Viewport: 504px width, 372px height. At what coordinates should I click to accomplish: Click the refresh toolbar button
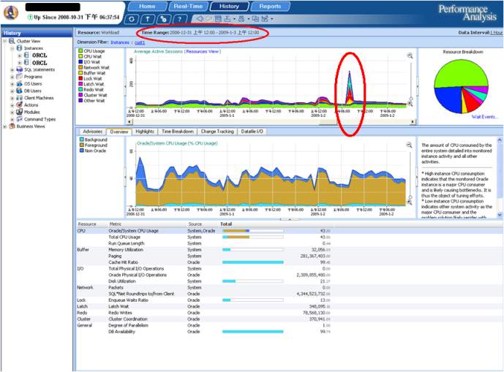132,18
